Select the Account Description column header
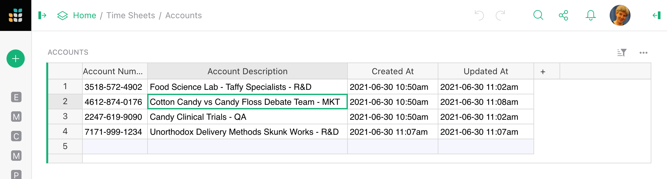The height and width of the screenshot is (179, 667). 247,71
